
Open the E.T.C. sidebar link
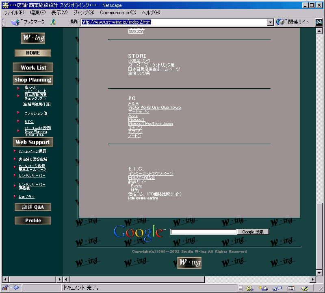point(29,122)
